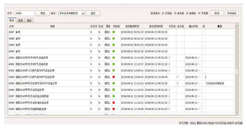Click the 收到数据时间 column header
The width and height of the screenshot is (247, 128).
[x=132, y=26]
